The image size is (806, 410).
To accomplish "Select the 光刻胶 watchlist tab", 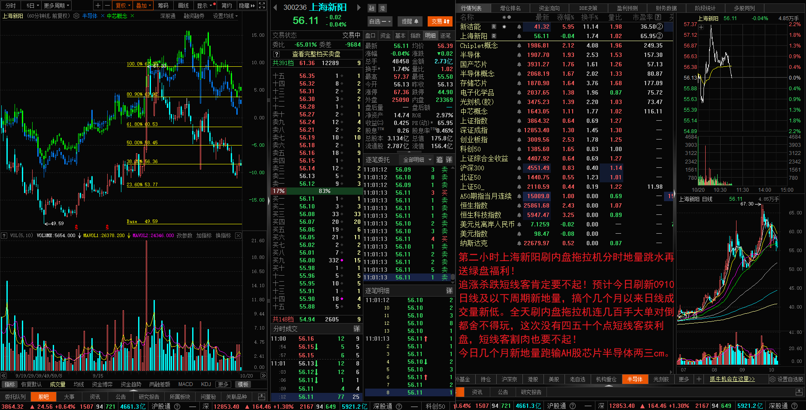I will point(661,379).
